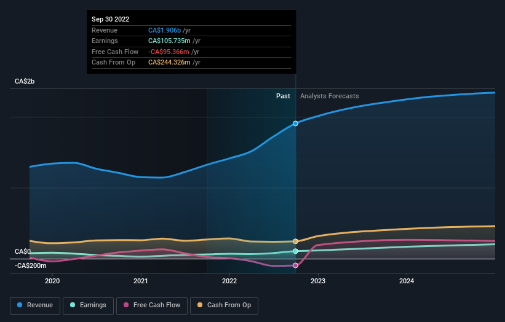Click the 2020 x-axis label

coord(52,281)
